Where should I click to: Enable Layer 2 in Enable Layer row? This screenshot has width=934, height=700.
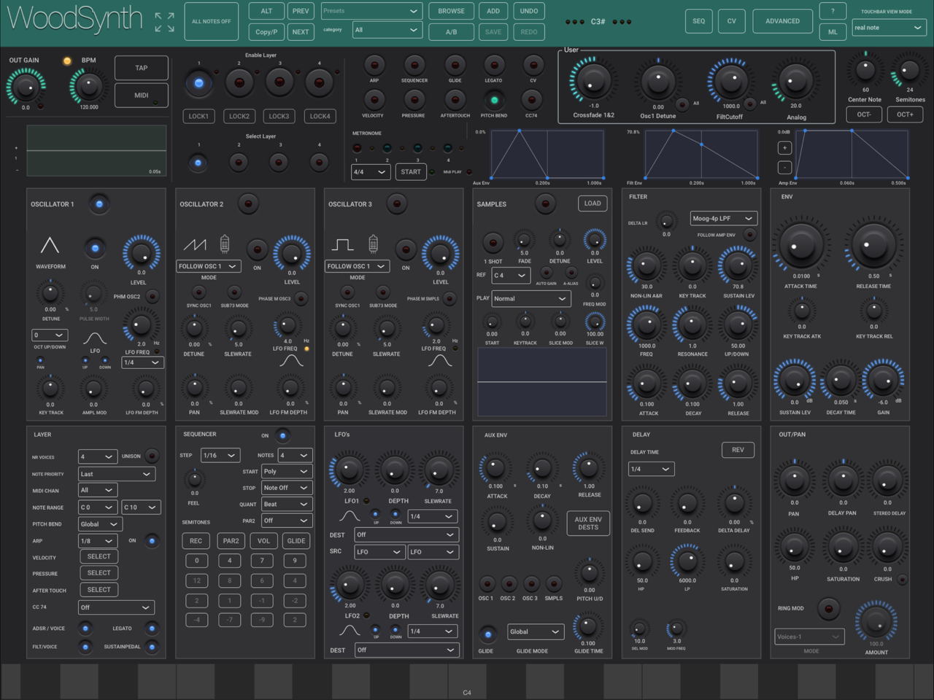click(x=239, y=83)
